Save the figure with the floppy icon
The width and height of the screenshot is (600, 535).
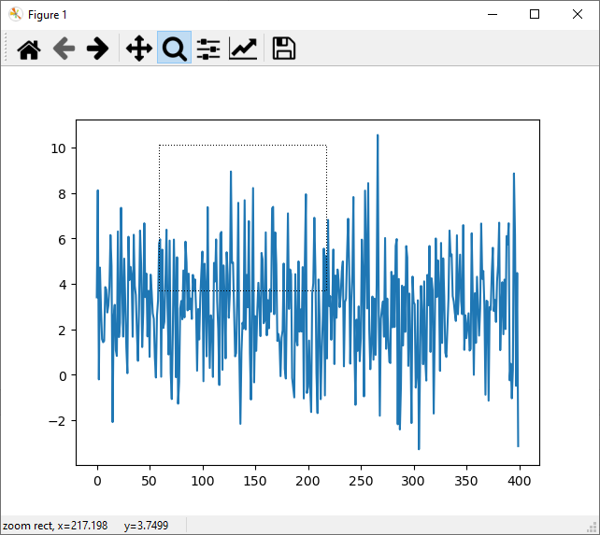point(283,49)
